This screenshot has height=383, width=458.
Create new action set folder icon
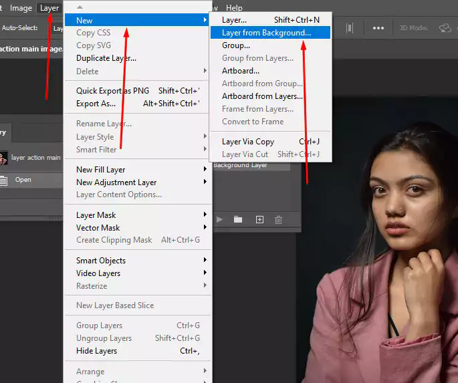[x=238, y=219]
